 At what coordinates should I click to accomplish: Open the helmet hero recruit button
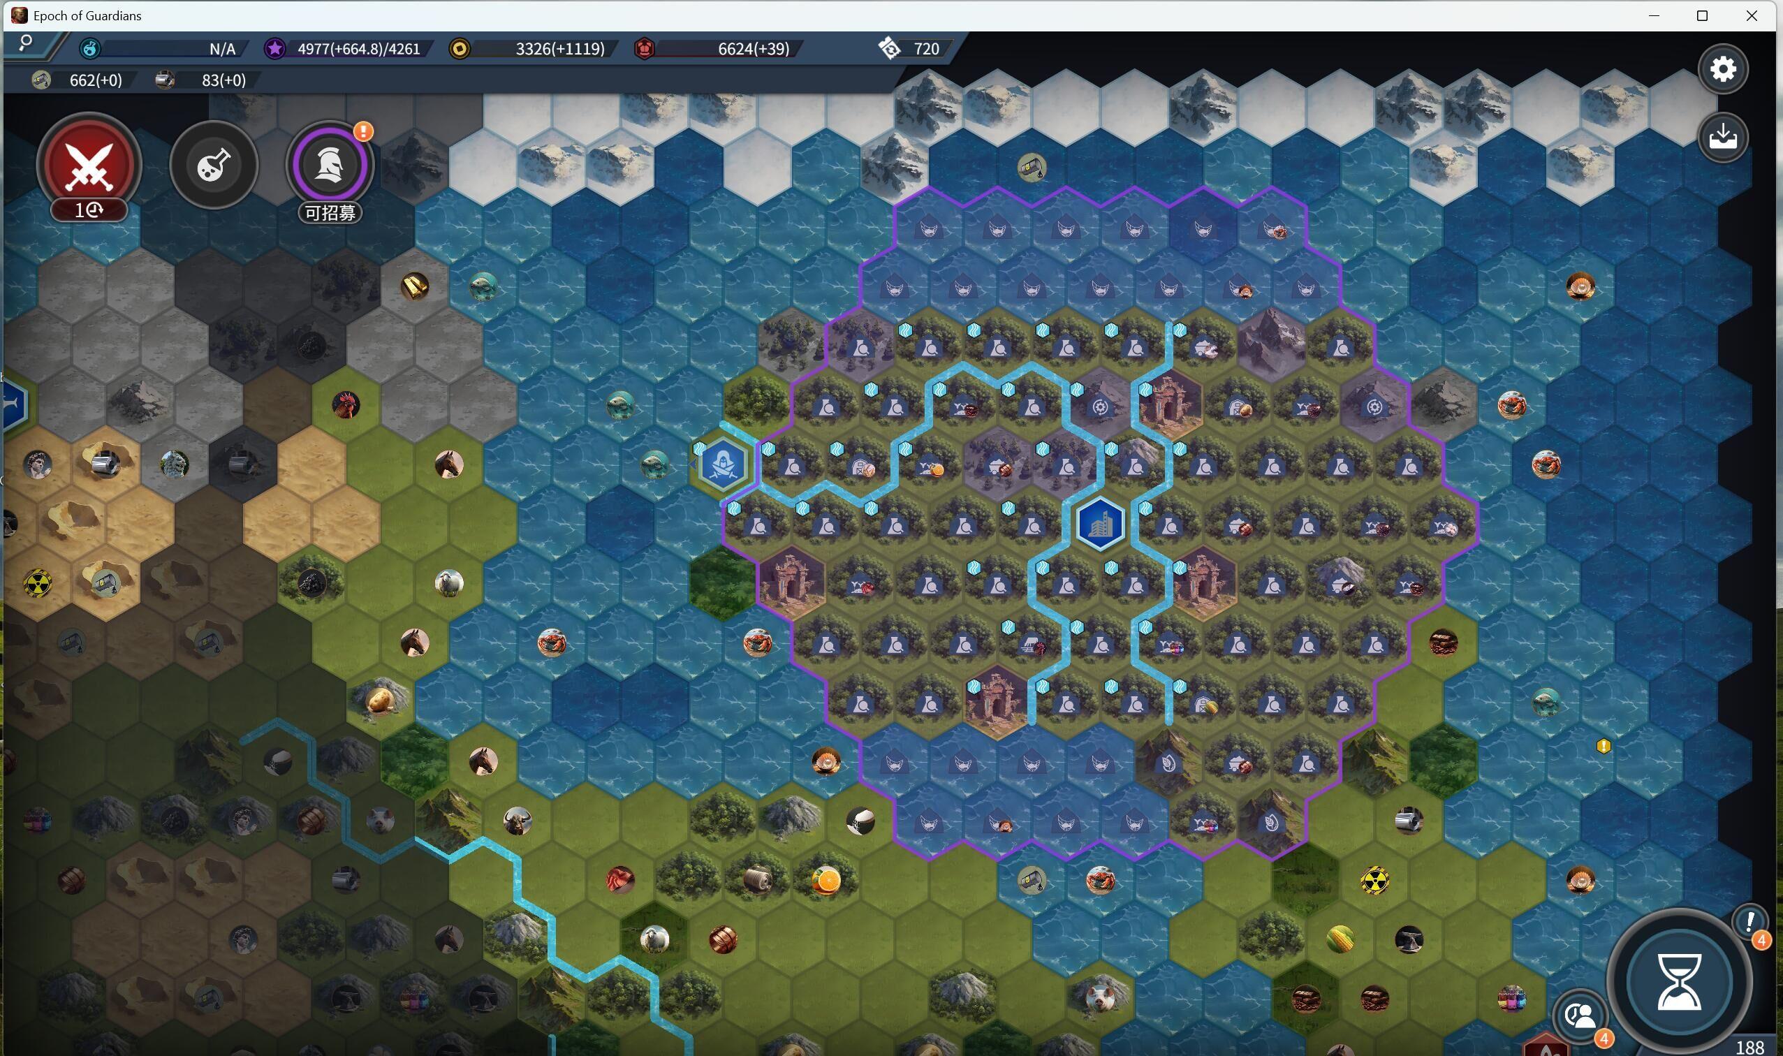click(x=330, y=165)
